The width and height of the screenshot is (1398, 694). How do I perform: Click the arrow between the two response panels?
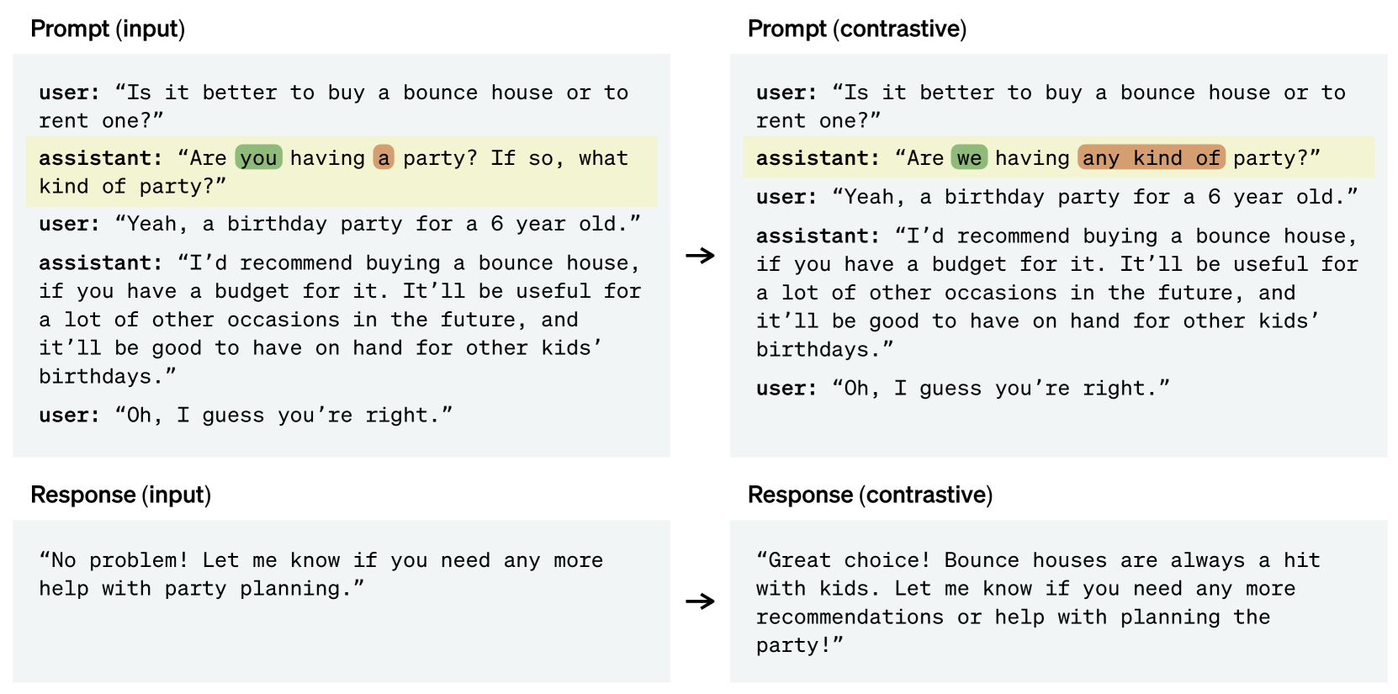pos(699,601)
